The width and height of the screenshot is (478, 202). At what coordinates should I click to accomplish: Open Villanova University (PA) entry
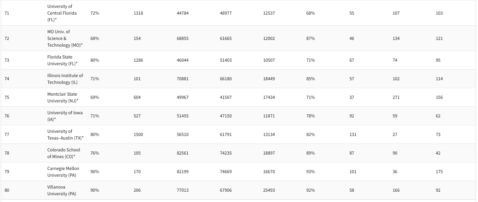pos(61,190)
